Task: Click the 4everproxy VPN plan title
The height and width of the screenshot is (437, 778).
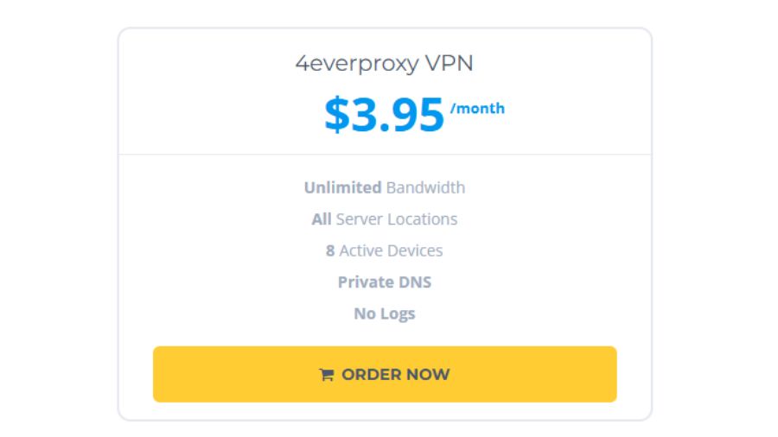Action: tap(384, 64)
